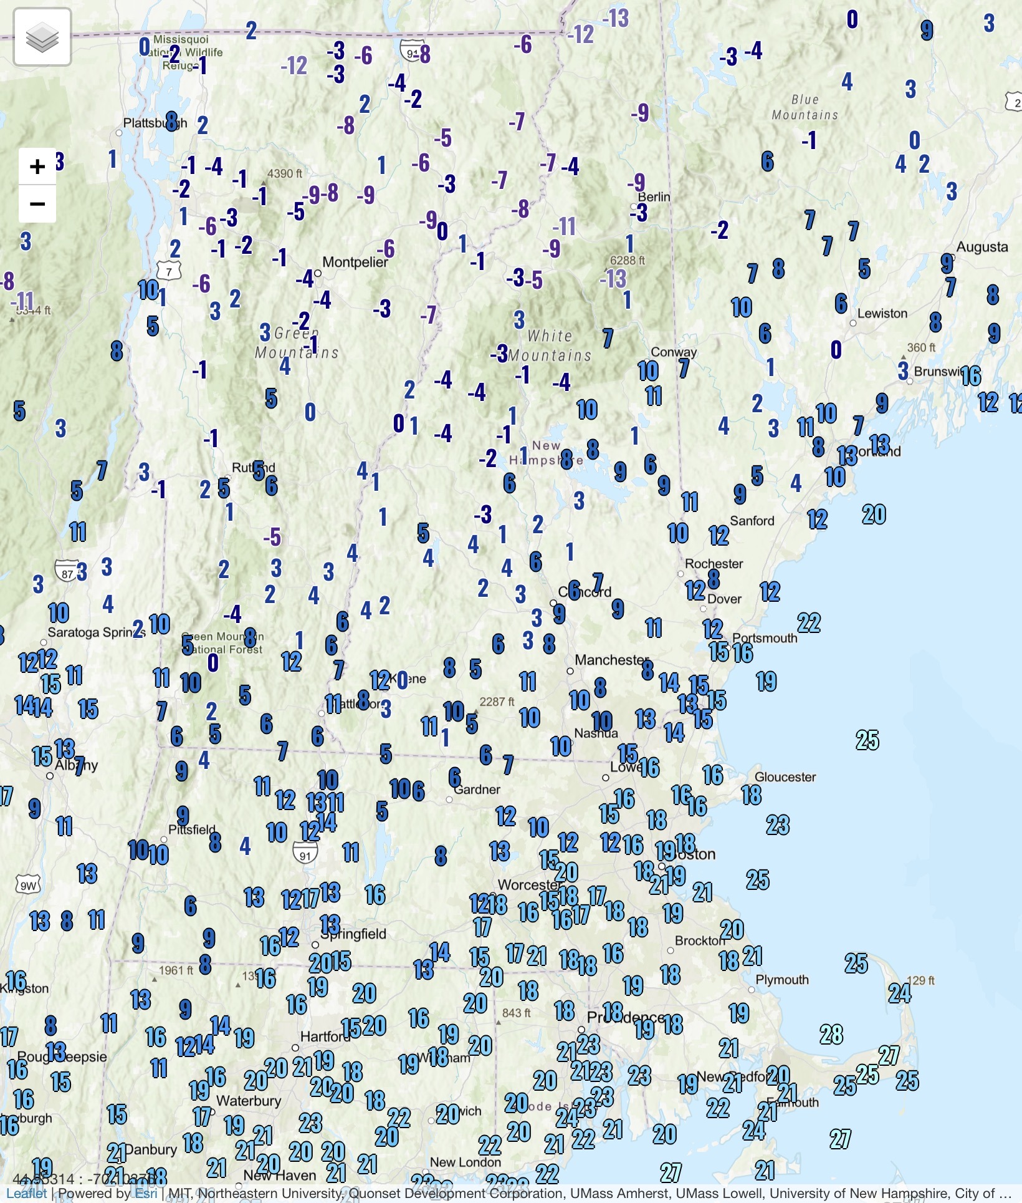Viewport: 1022px width, 1203px height.
Task: Zoom out with the minus button
Action: (37, 204)
